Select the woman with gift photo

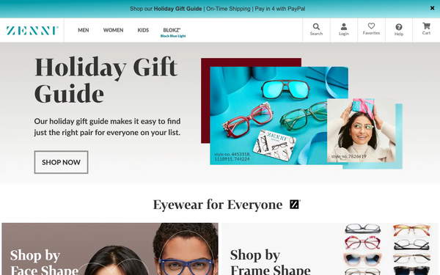362,131
